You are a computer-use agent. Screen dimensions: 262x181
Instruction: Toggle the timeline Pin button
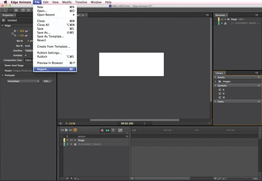(x=113, y=130)
